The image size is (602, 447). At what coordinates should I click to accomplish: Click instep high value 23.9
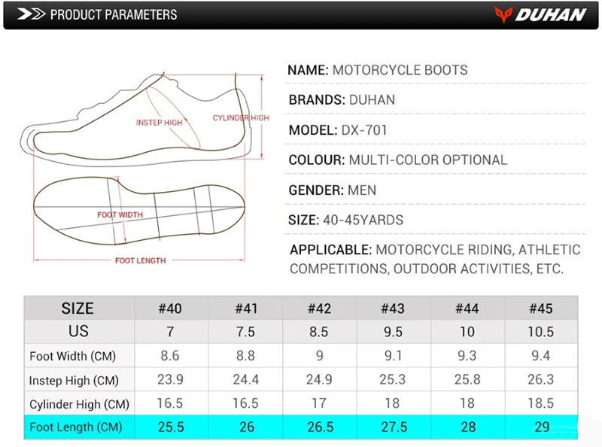pos(170,379)
